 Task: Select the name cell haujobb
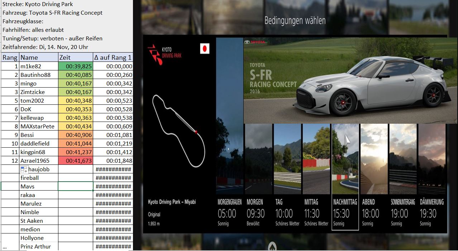pyautogui.click(x=39, y=169)
